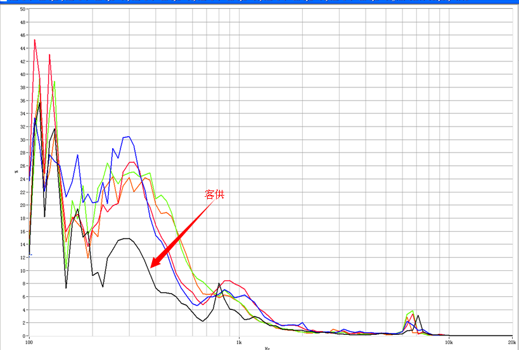
Task: Click the black curve spike near 7 kHz
Action: coord(418,315)
